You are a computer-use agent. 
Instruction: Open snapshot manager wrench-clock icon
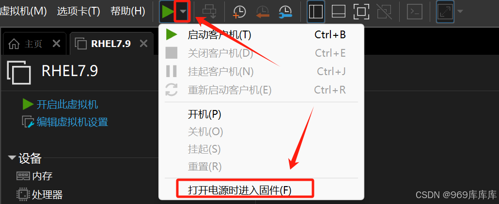[286, 12]
